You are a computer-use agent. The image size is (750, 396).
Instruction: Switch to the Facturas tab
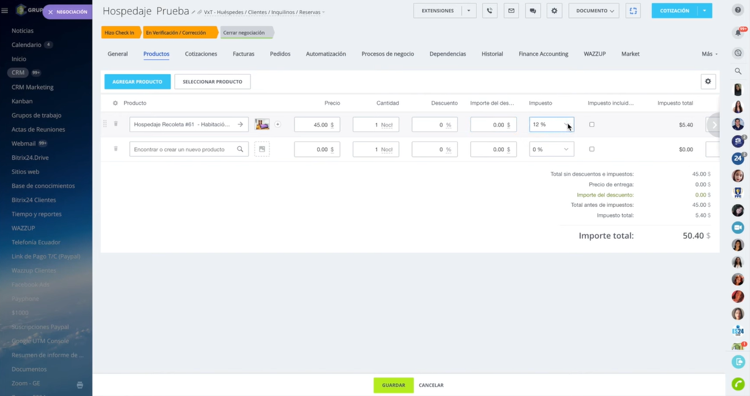point(243,54)
